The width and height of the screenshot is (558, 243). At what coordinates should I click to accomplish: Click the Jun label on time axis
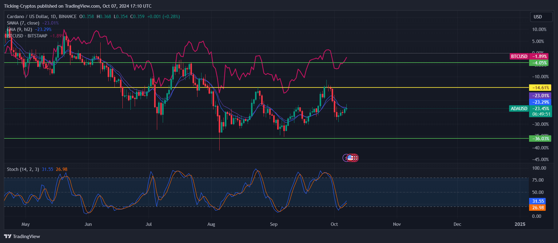[88, 224]
